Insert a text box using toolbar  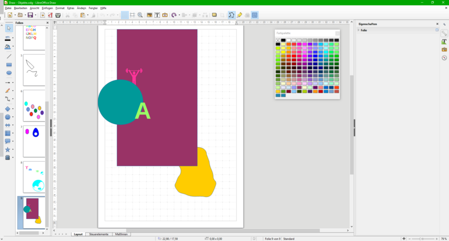click(158, 15)
